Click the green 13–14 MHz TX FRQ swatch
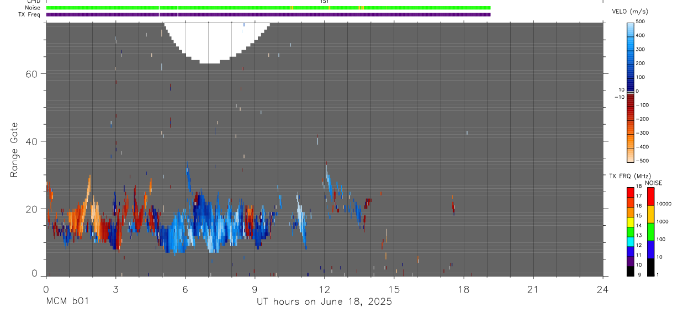 pyautogui.click(x=630, y=232)
